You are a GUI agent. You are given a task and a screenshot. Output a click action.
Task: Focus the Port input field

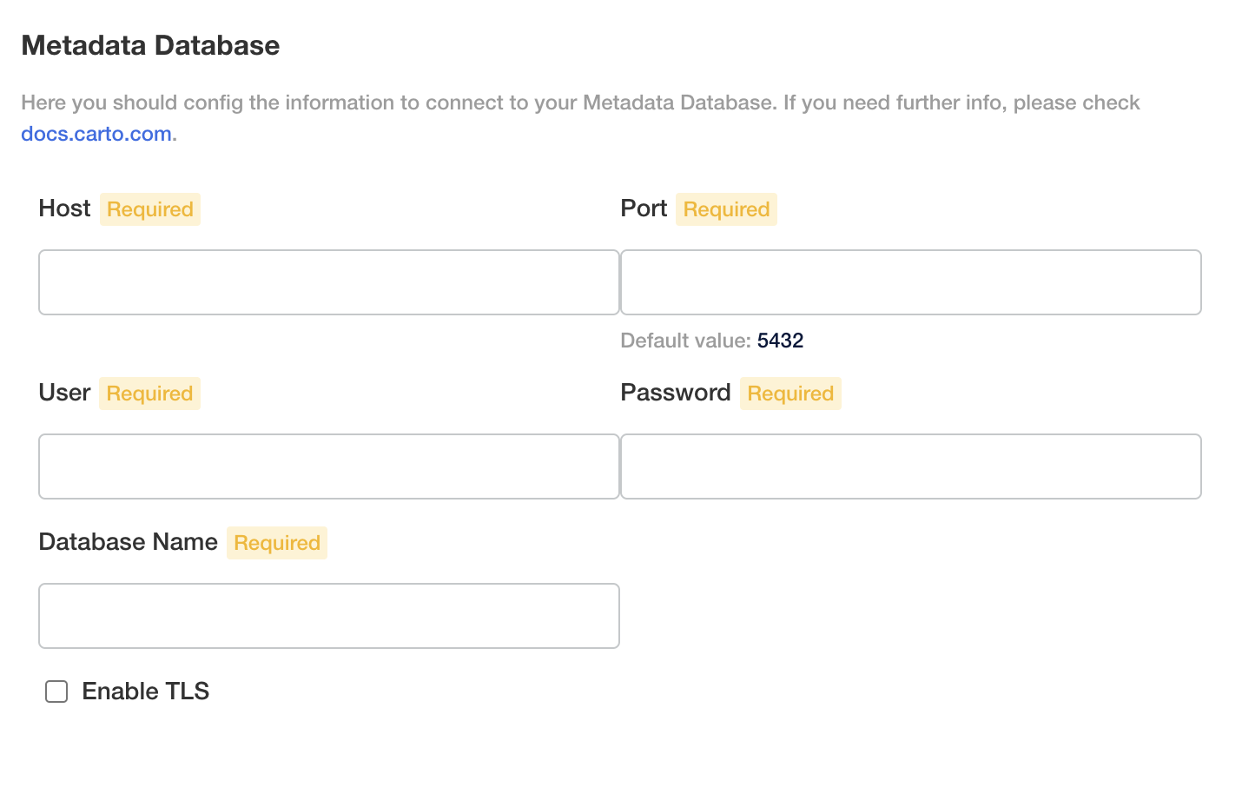(x=910, y=282)
